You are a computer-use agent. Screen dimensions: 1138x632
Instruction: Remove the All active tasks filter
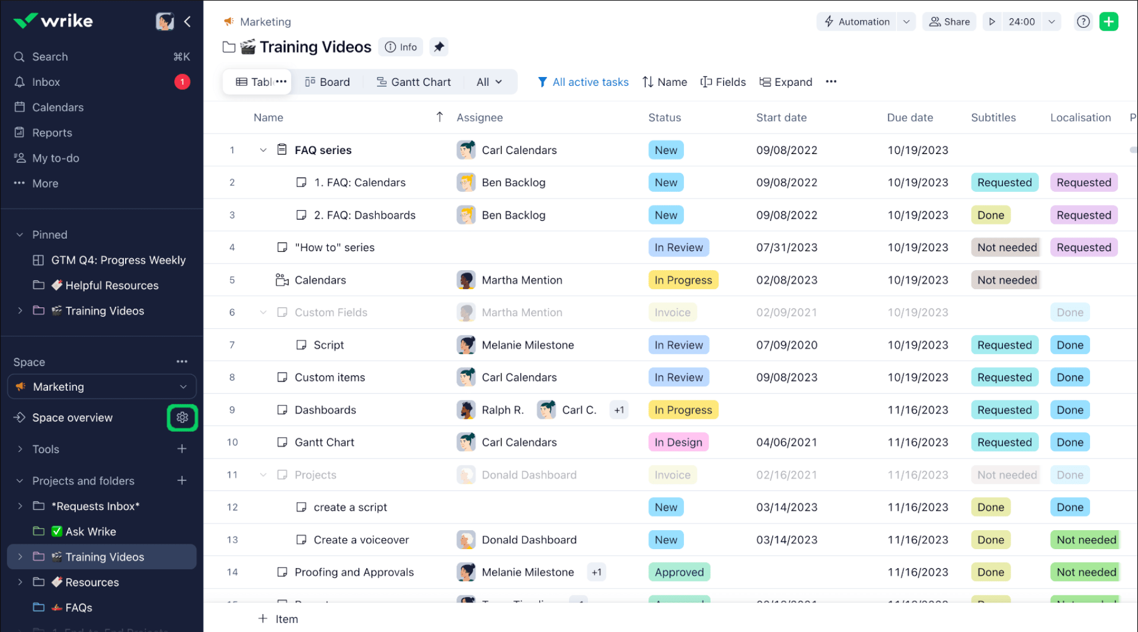coord(590,82)
